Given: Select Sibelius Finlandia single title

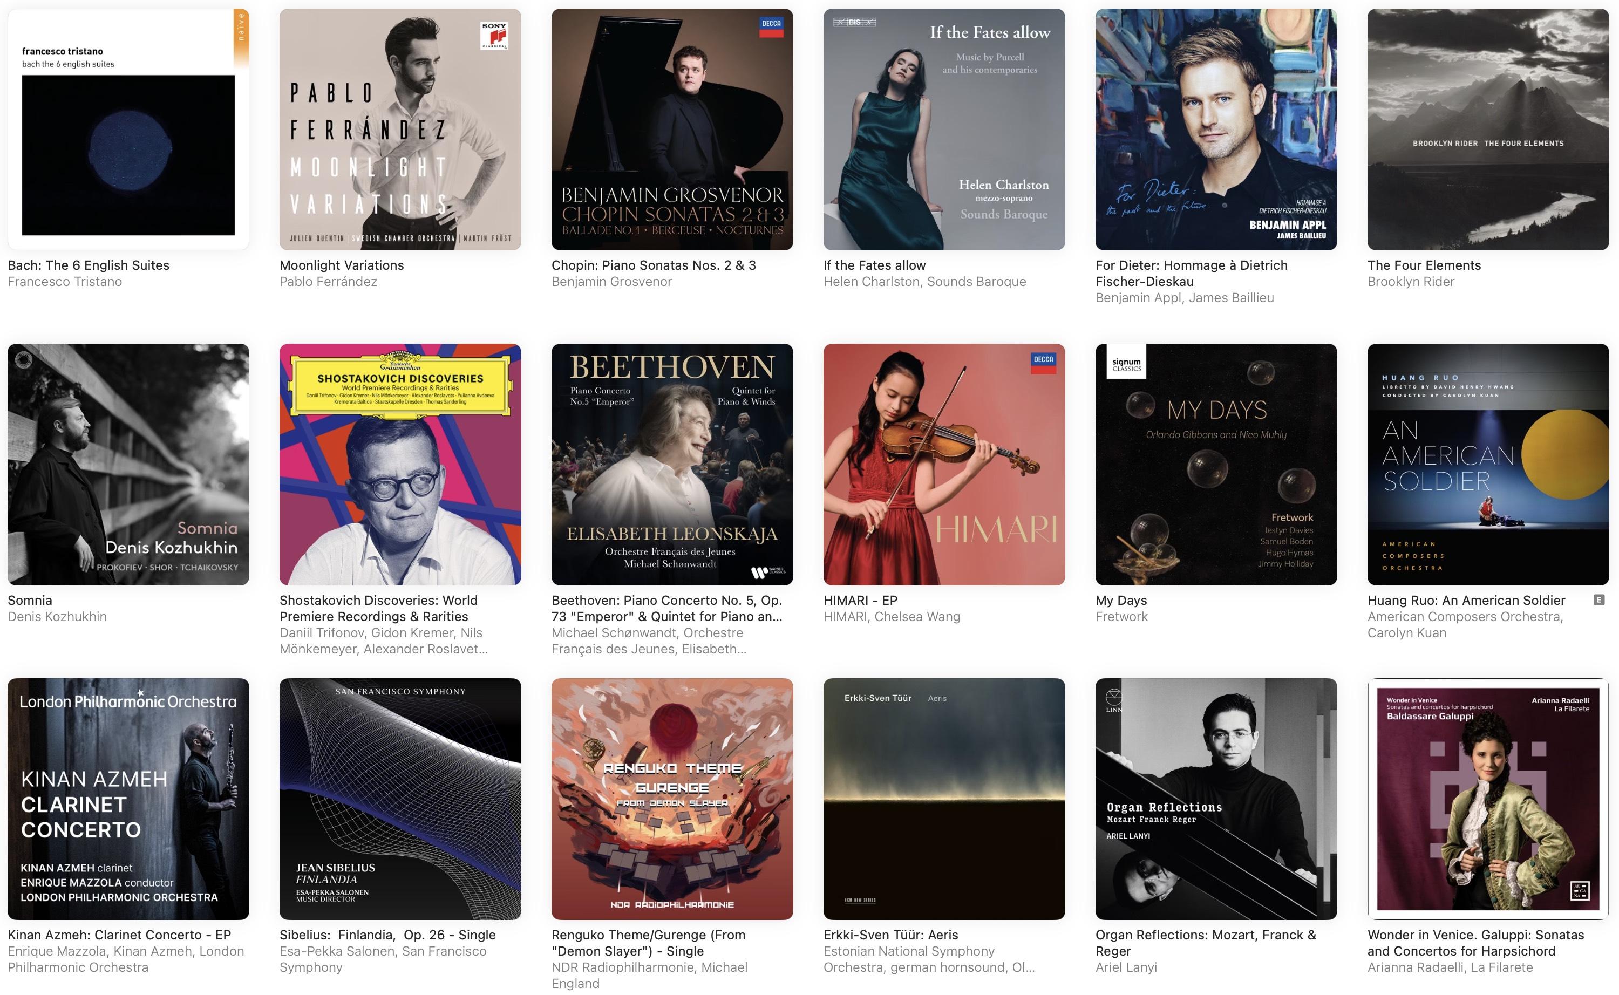Looking at the screenshot, I should [x=387, y=935].
